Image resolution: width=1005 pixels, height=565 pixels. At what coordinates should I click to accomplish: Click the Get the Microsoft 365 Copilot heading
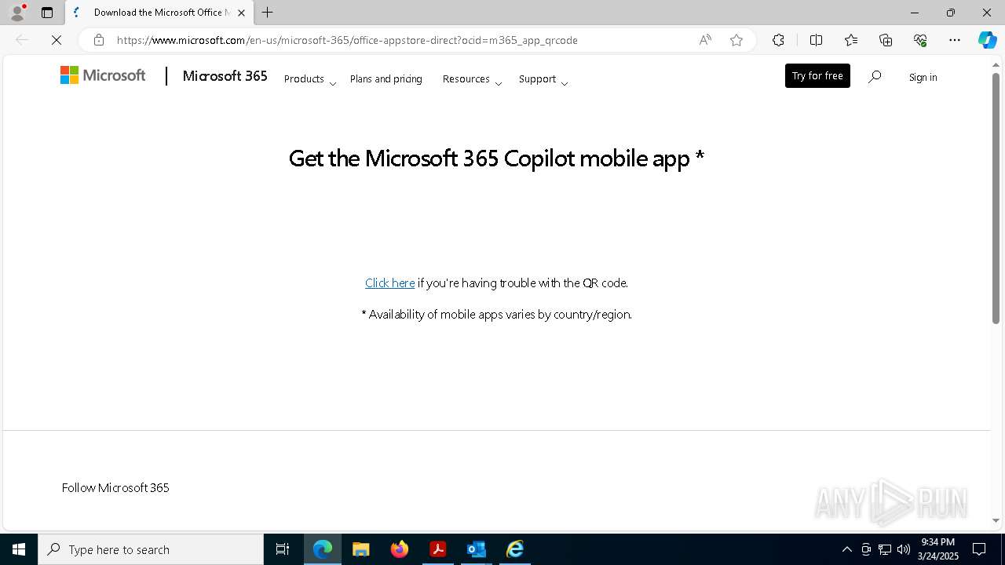[496, 159]
